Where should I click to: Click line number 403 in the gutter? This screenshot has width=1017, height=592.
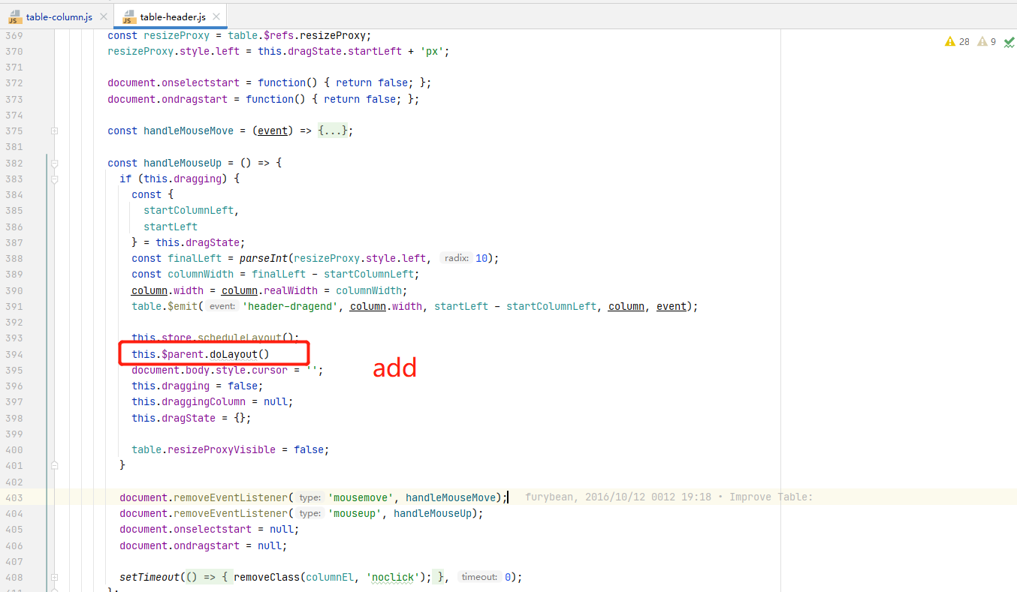14,497
